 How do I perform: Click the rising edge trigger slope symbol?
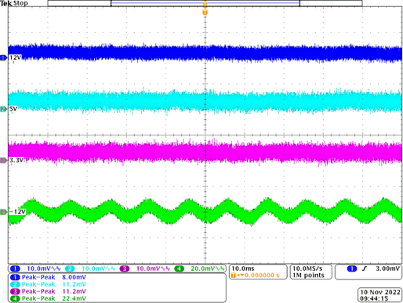pyautogui.click(x=365, y=268)
